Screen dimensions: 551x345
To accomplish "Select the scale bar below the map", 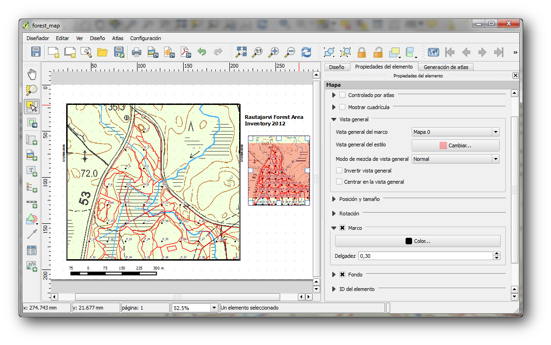I will tap(117, 271).
